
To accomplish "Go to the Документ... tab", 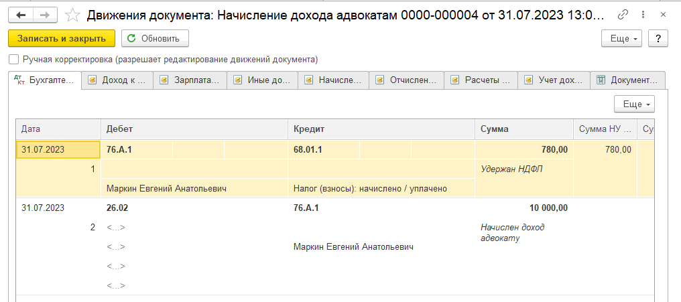I will click(627, 80).
